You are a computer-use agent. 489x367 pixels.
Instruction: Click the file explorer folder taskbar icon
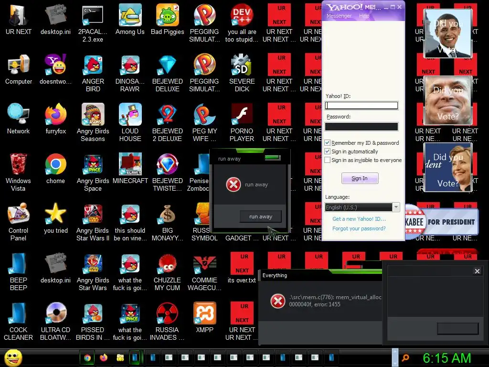pyautogui.click(x=120, y=357)
